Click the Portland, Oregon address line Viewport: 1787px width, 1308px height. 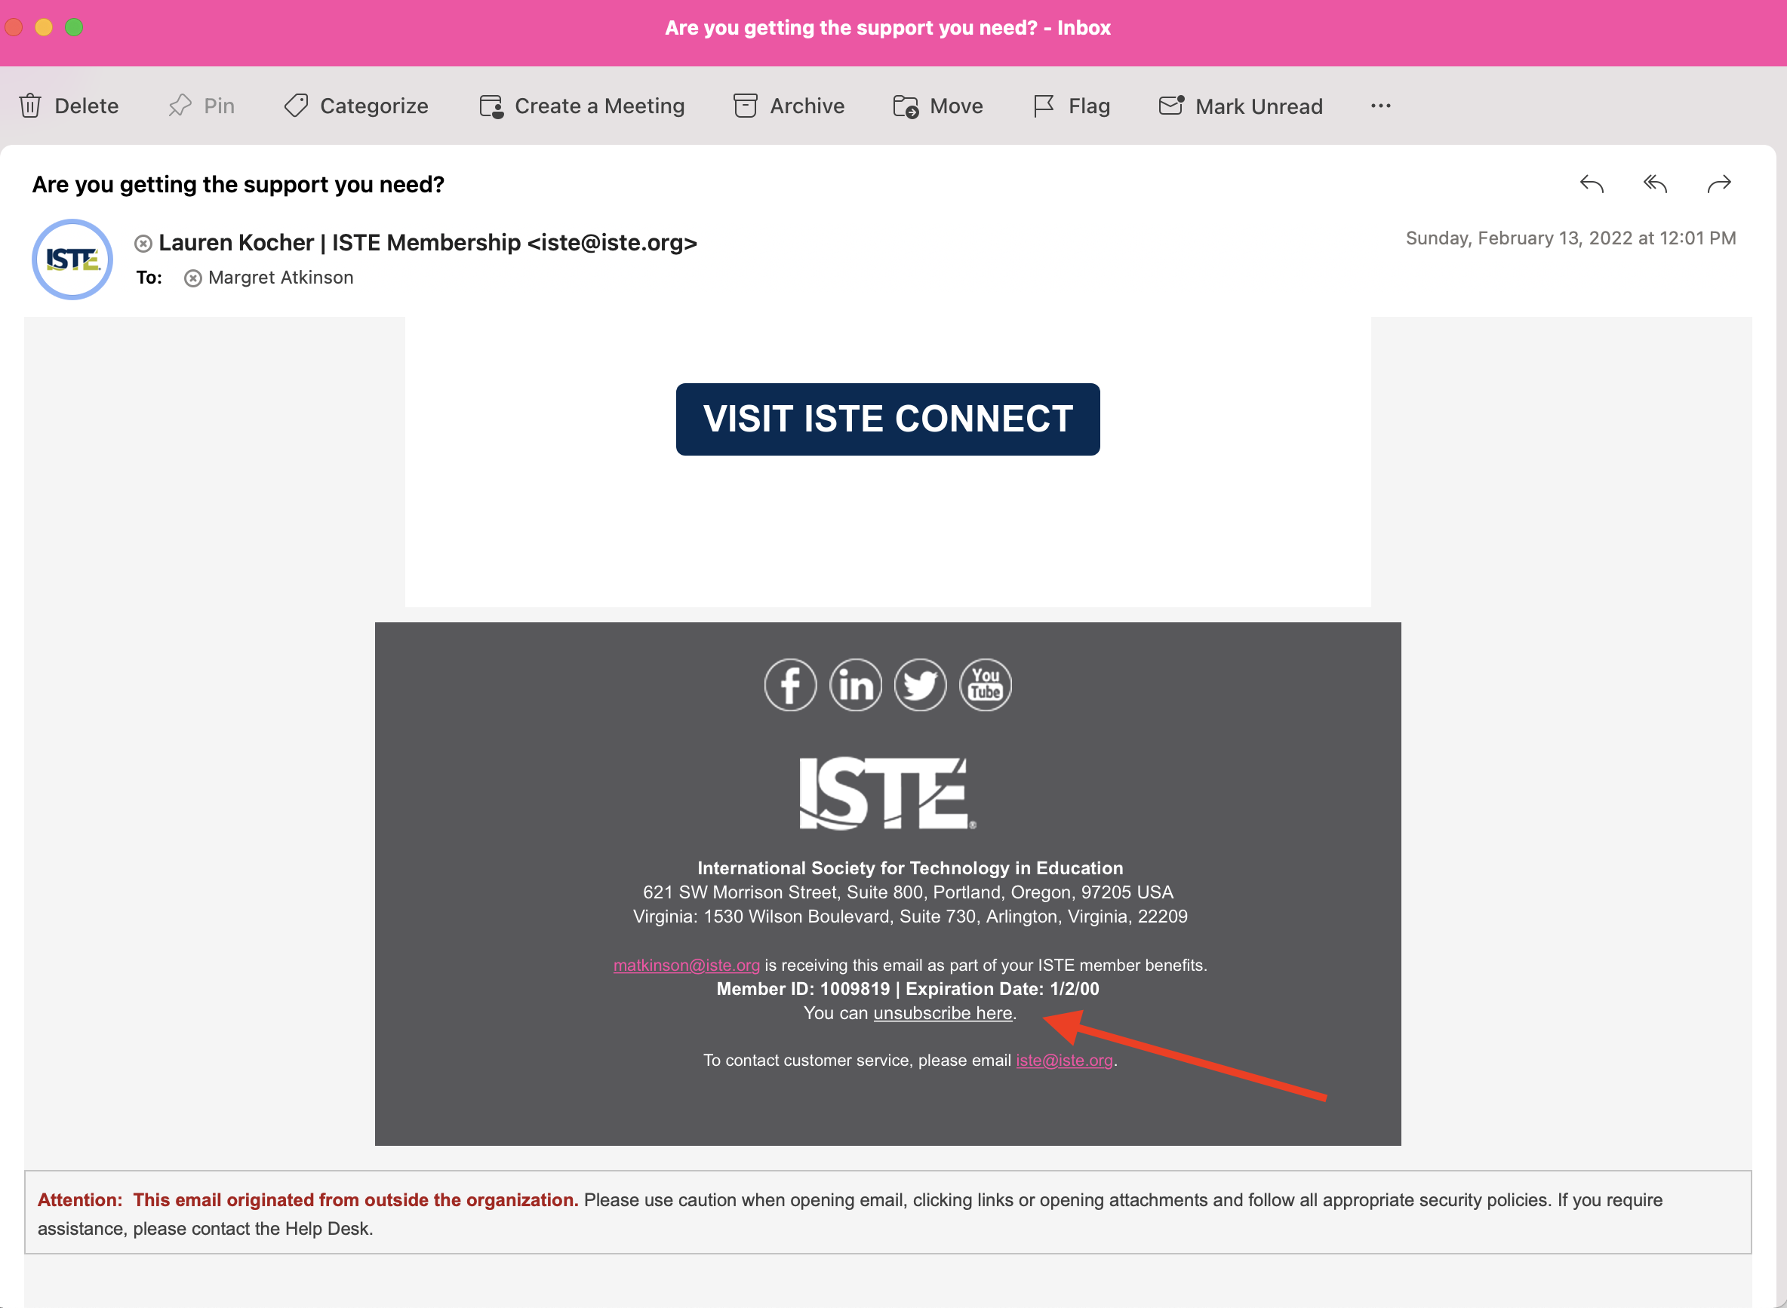tap(908, 892)
